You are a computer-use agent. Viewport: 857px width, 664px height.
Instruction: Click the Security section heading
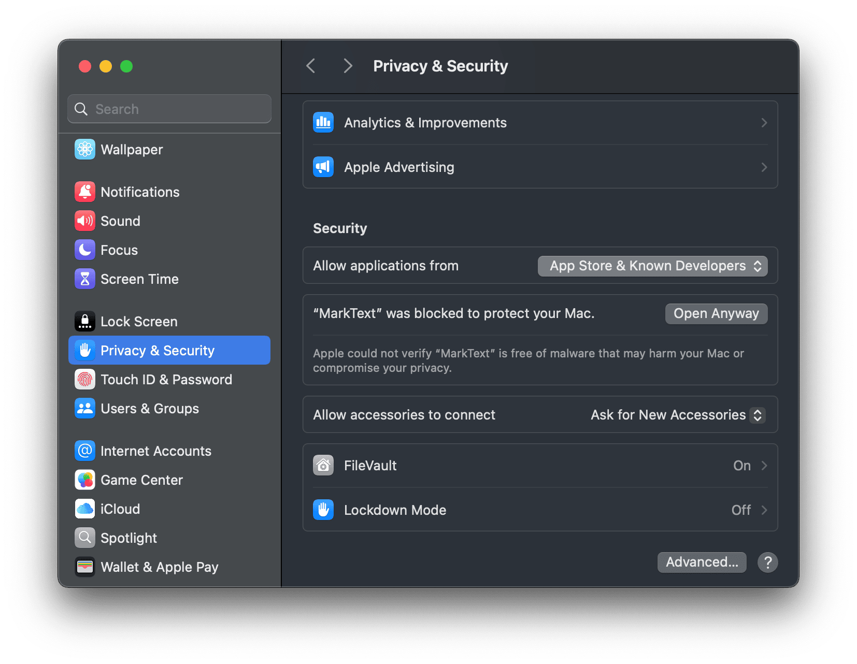[x=340, y=228]
